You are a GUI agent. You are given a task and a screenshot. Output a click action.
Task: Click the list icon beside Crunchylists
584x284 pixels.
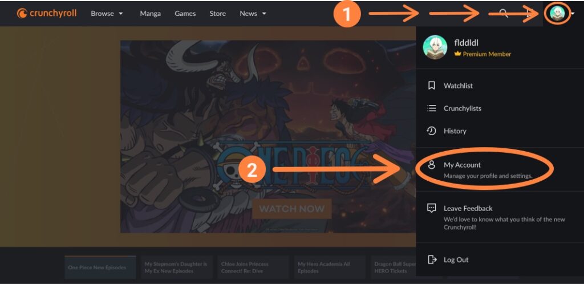(x=431, y=108)
